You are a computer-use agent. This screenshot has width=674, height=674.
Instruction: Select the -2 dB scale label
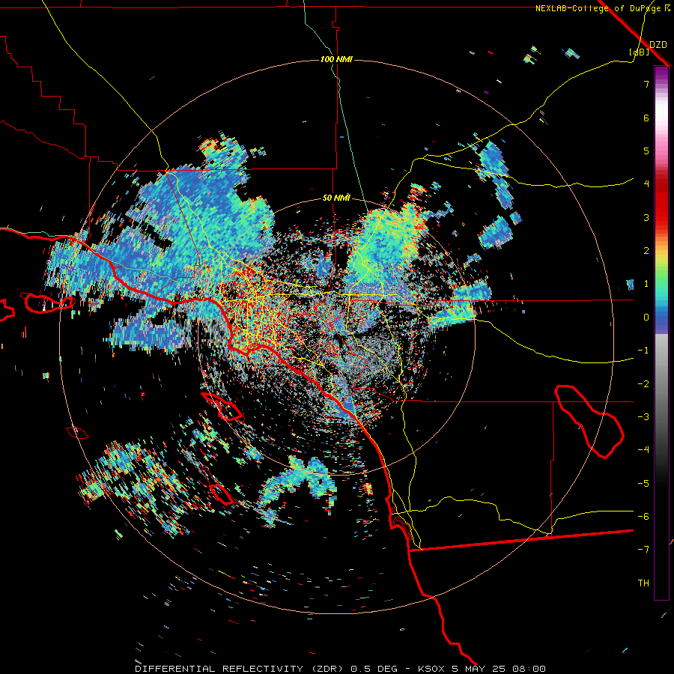pyautogui.click(x=643, y=384)
